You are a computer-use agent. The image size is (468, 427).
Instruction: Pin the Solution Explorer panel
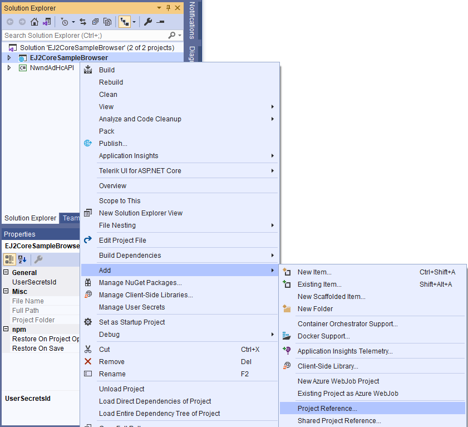(x=169, y=8)
